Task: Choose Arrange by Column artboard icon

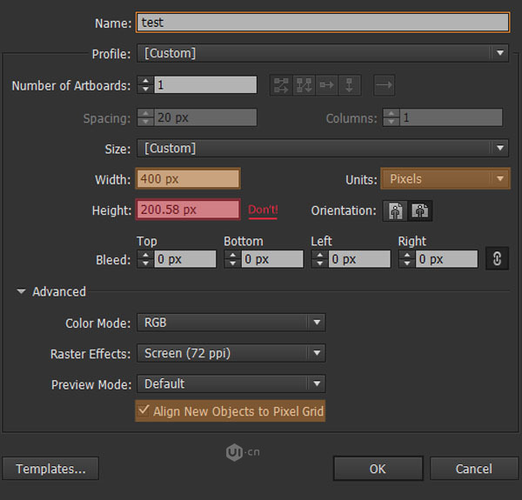Action: (x=349, y=85)
